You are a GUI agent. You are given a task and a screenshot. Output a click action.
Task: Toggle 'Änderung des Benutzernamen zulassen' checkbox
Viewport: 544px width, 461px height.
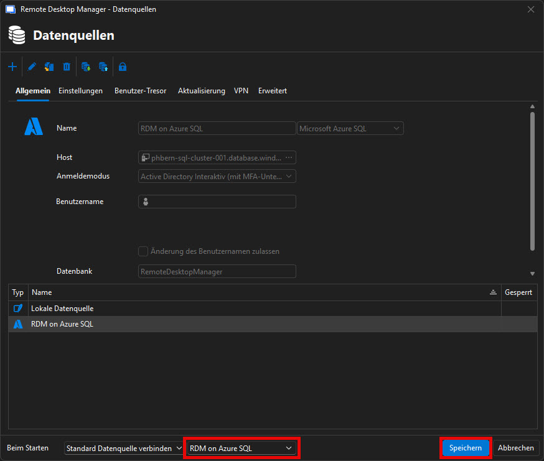tap(143, 251)
